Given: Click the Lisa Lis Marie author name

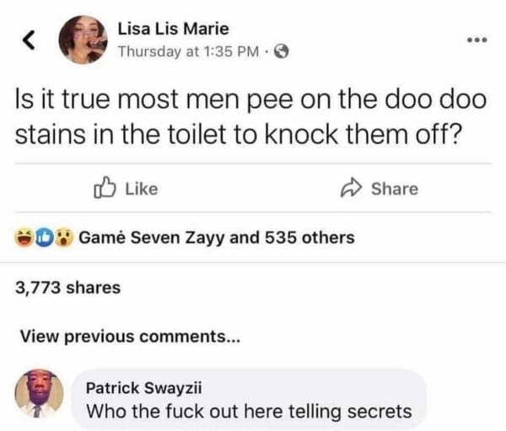Looking at the screenshot, I should click(x=174, y=29).
